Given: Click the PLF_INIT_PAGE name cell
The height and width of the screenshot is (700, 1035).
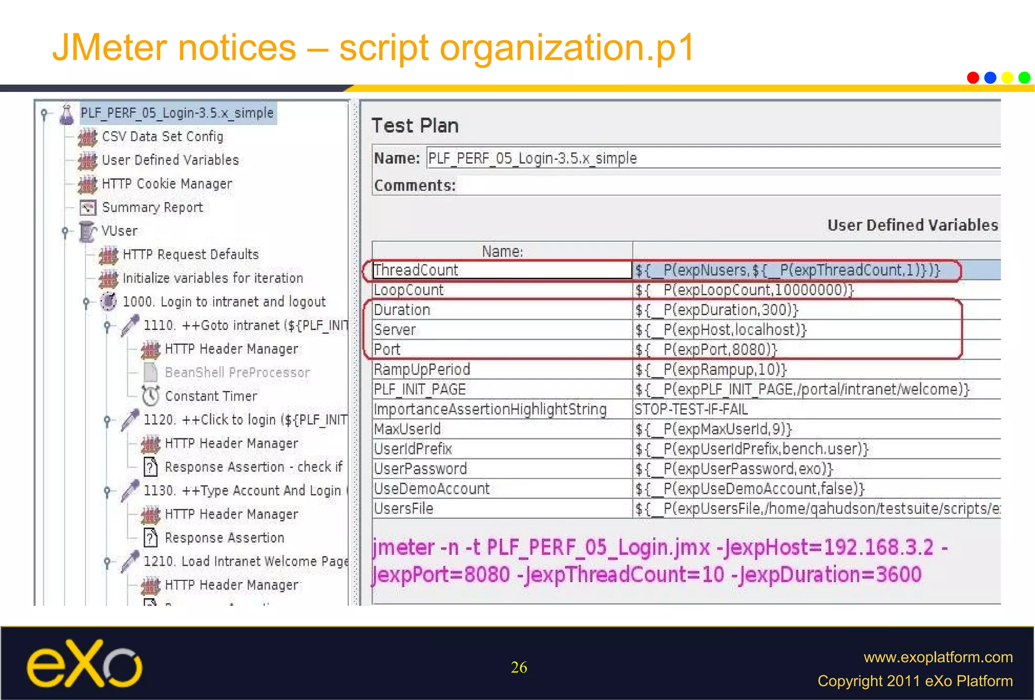Looking at the screenshot, I should click(x=502, y=389).
